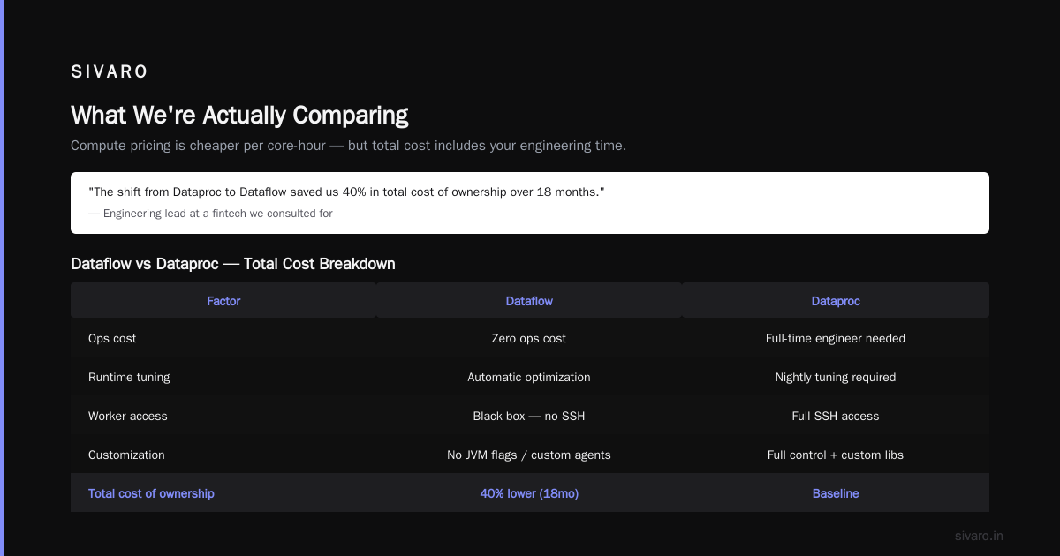
Task: Click the '40% lower (18mo)' cell
Action: (529, 494)
